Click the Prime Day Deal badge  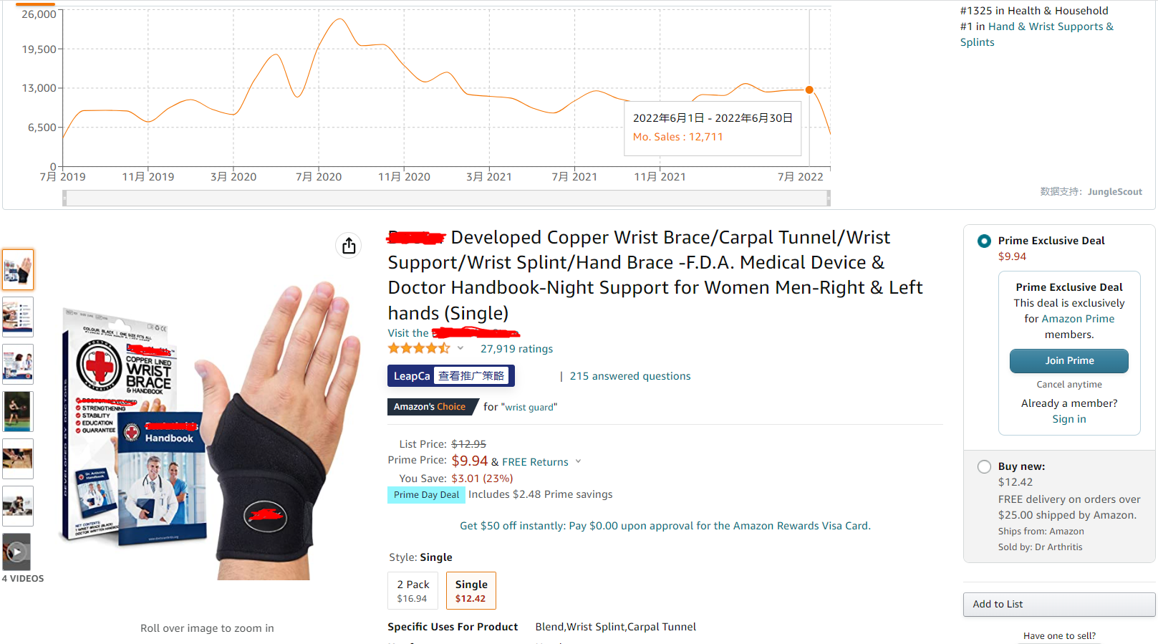(x=427, y=495)
